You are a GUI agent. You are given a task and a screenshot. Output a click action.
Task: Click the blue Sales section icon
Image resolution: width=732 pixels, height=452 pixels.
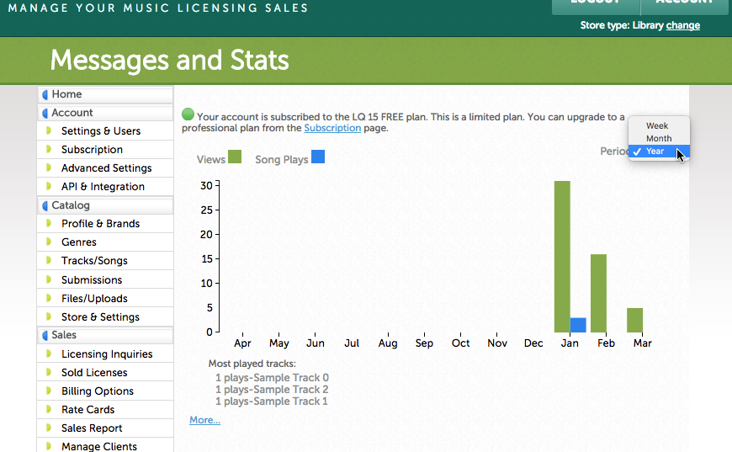[45, 335]
